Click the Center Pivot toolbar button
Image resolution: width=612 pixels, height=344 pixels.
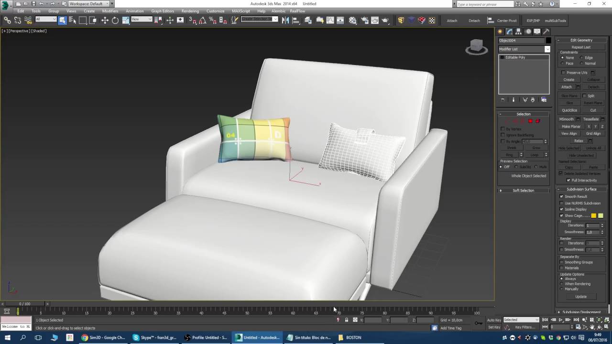pos(502,21)
